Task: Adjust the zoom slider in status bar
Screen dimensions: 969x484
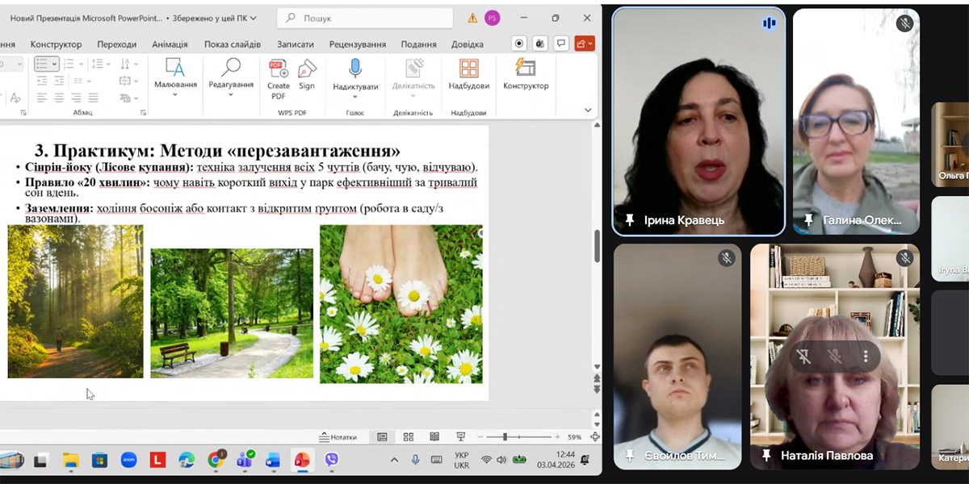Action: (x=505, y=437)
